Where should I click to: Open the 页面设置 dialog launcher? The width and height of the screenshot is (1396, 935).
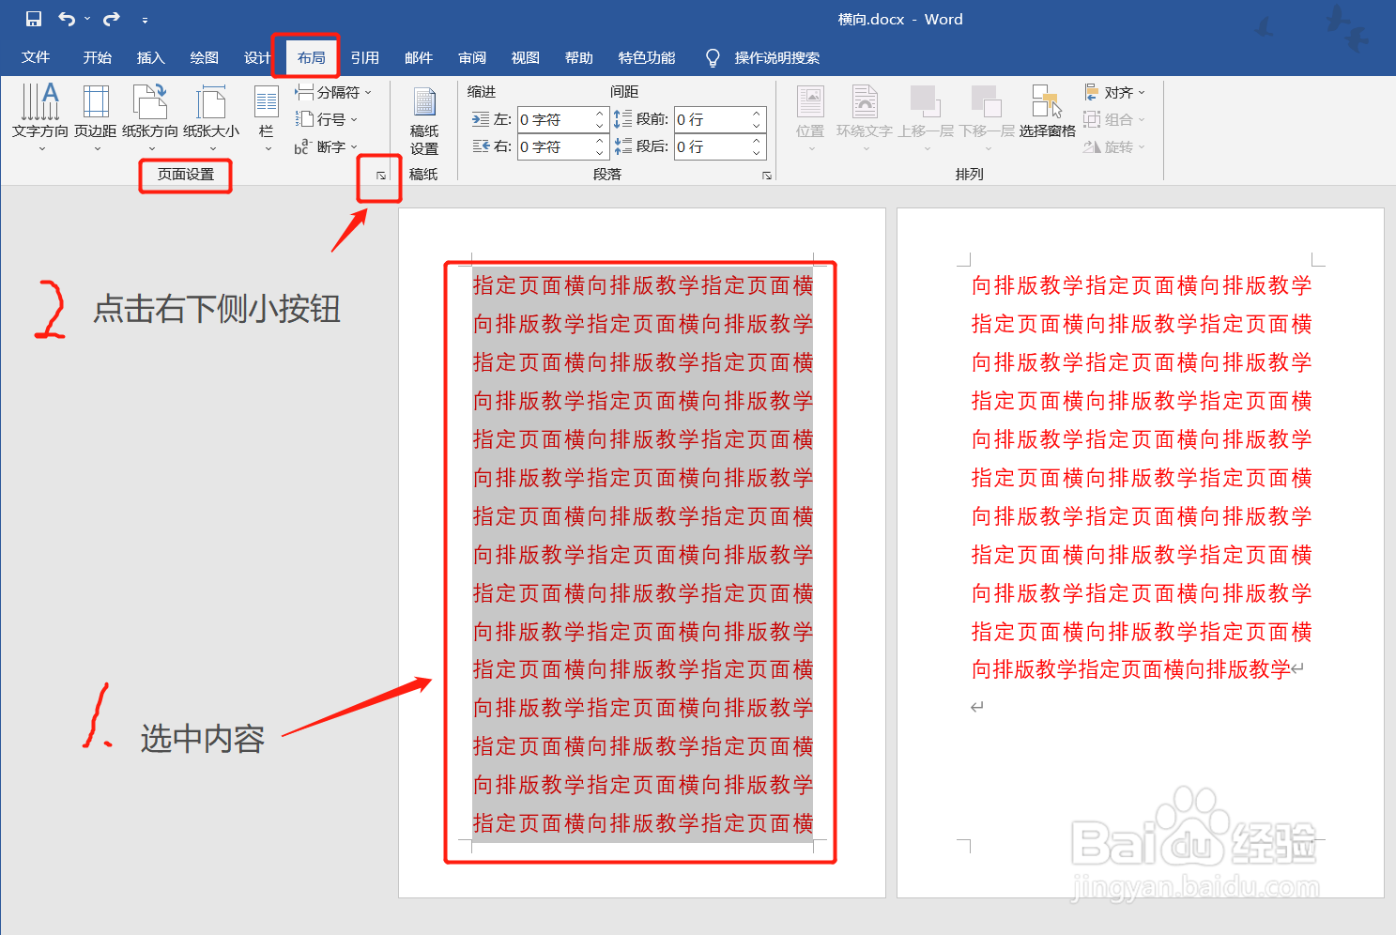(x=379, y=176)
